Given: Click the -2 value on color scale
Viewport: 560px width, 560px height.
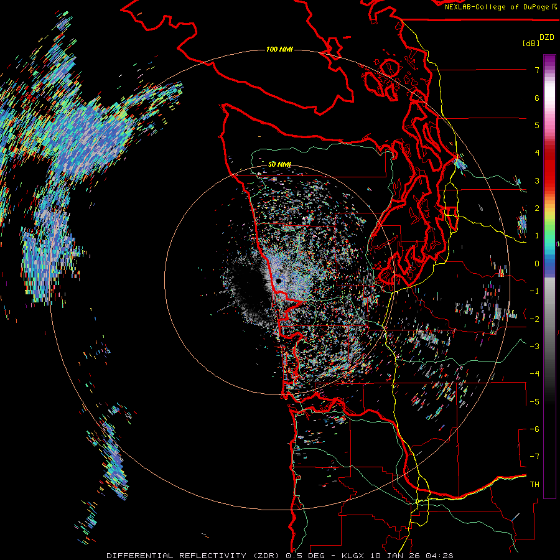Looking at the screenshot, I should click(534, 319).
